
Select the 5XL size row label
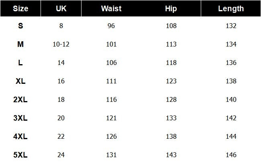20,155
